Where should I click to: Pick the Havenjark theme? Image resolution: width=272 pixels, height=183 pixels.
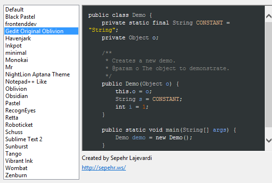(x=41, y=38)
